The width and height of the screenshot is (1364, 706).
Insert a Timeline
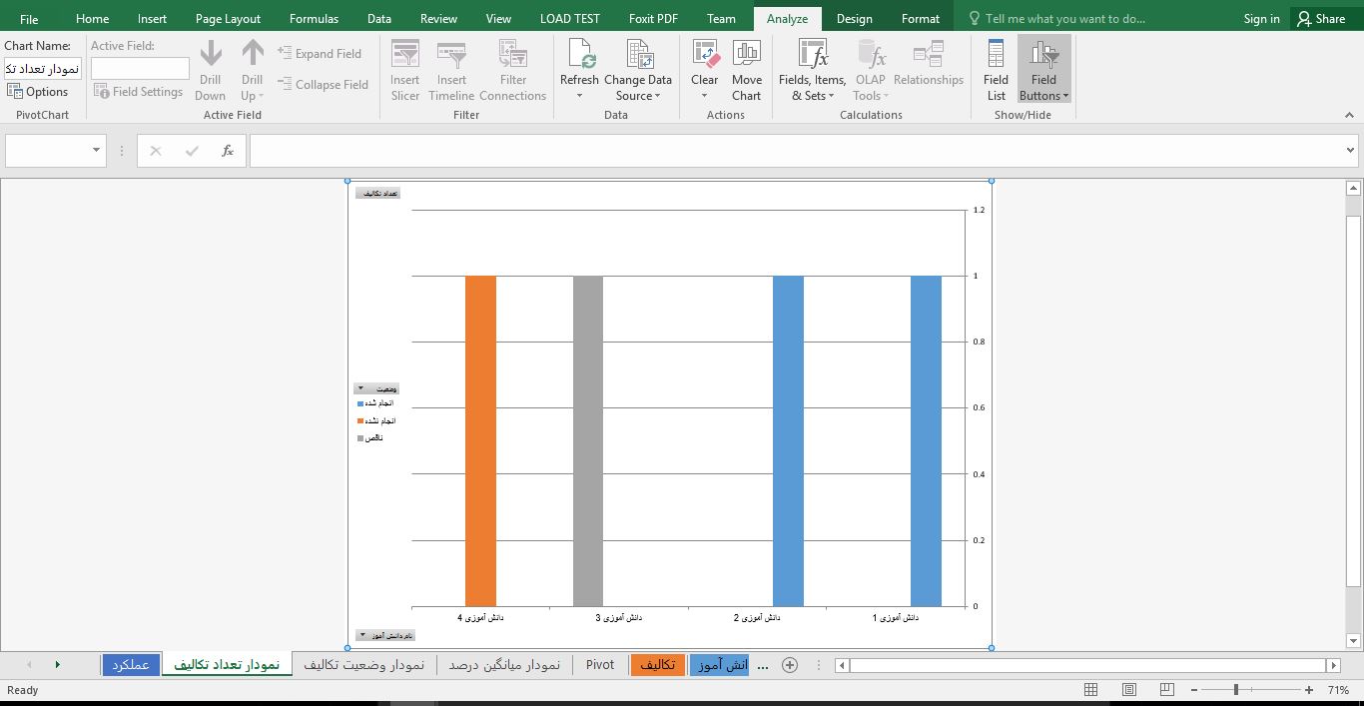(451, 70)
